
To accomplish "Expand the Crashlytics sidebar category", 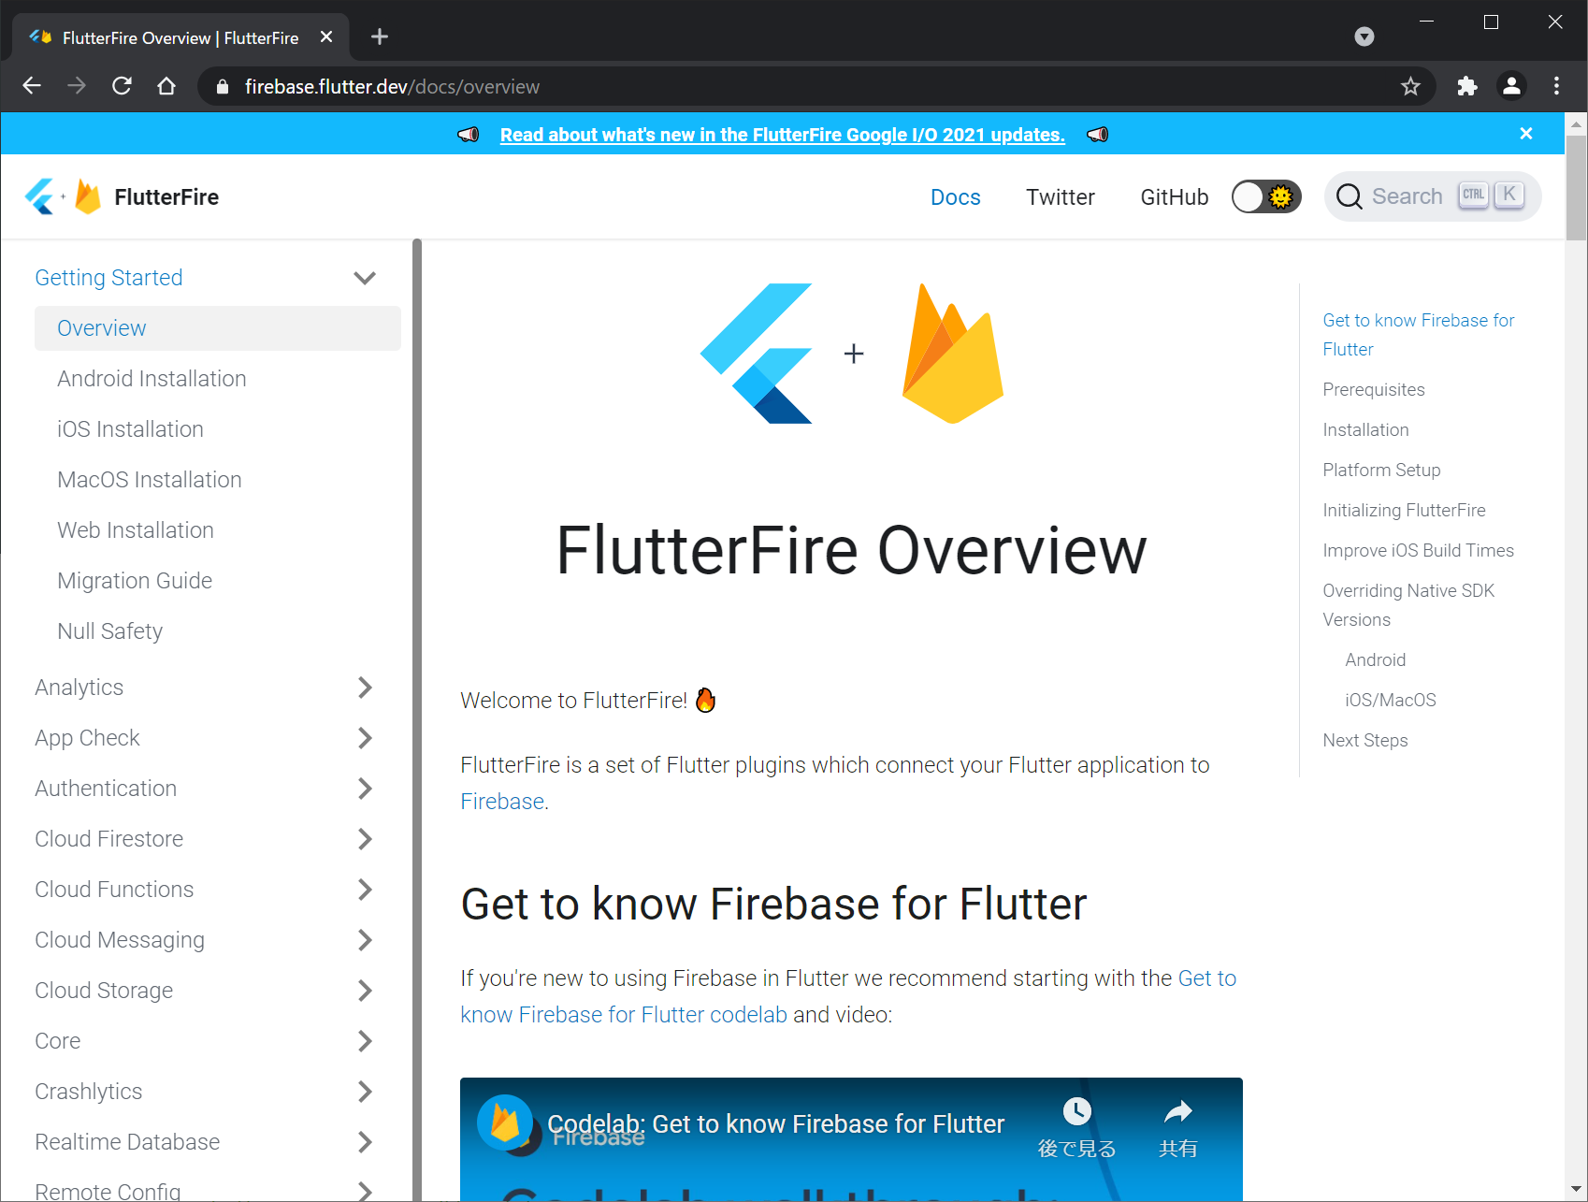I will (x=365, y=1092).
